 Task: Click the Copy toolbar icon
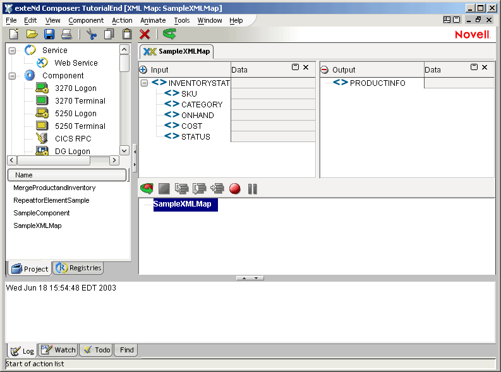[109, 34]
